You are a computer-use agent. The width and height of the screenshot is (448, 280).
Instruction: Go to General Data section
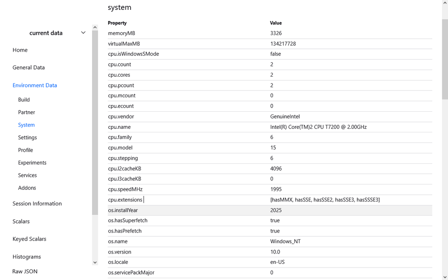click(29, 67)
